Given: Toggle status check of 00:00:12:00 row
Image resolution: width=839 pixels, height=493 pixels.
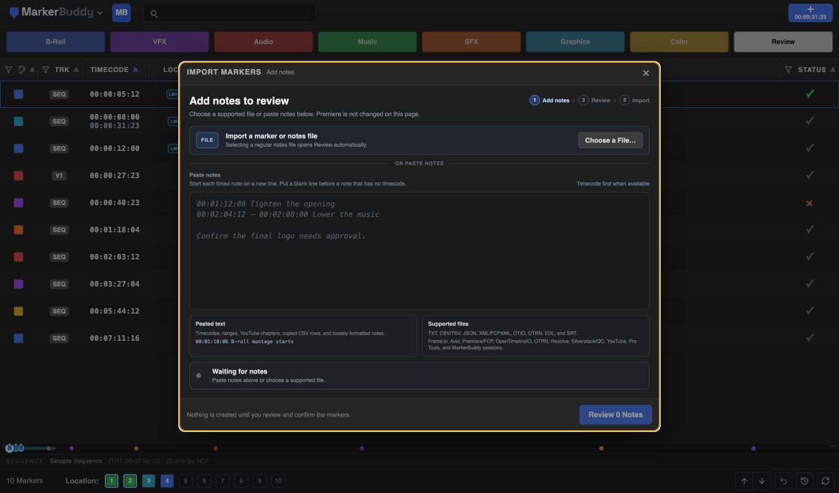Looking at the screenshot, I should tap(810, 148).
